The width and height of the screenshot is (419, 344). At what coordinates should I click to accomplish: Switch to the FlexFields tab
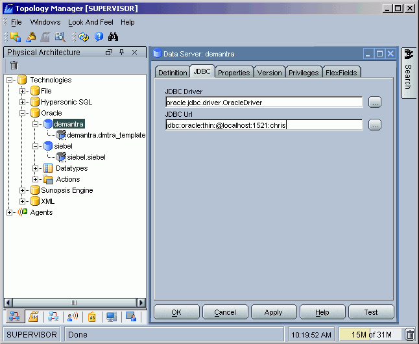(x=341, y=73)
